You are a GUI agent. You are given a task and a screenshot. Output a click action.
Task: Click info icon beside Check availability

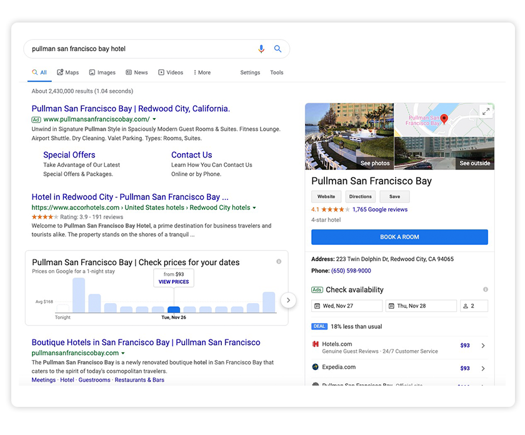point(485,289)
